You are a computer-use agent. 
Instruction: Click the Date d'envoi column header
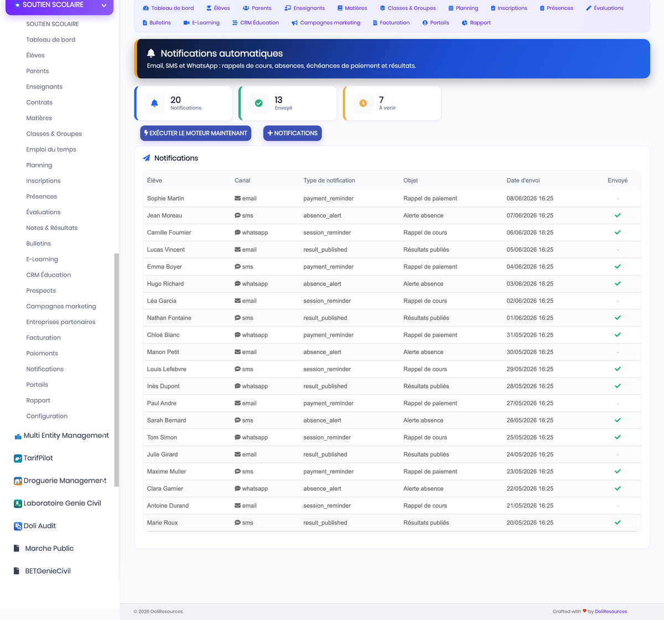523,180
